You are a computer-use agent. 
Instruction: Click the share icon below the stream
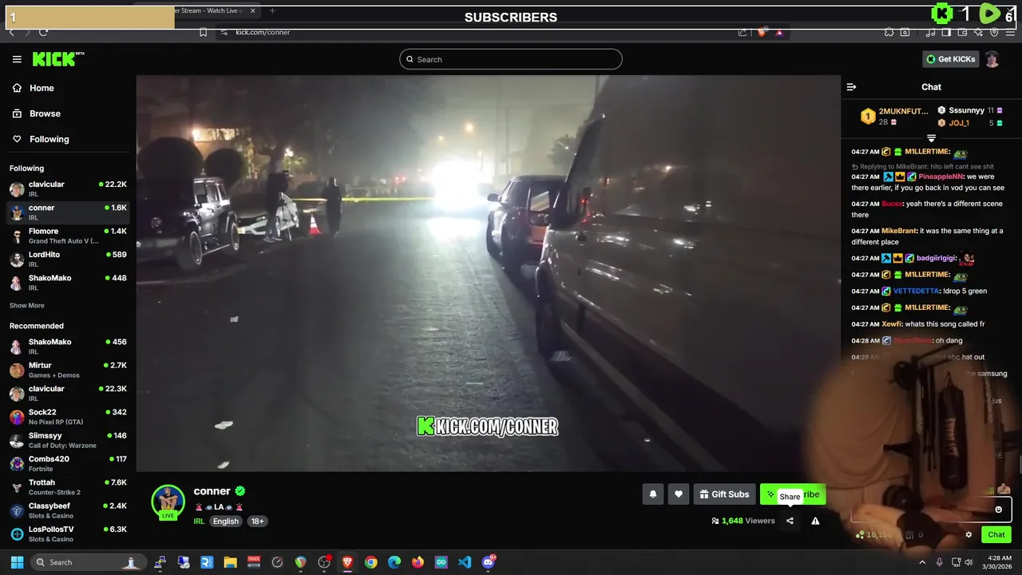(790, 521)
